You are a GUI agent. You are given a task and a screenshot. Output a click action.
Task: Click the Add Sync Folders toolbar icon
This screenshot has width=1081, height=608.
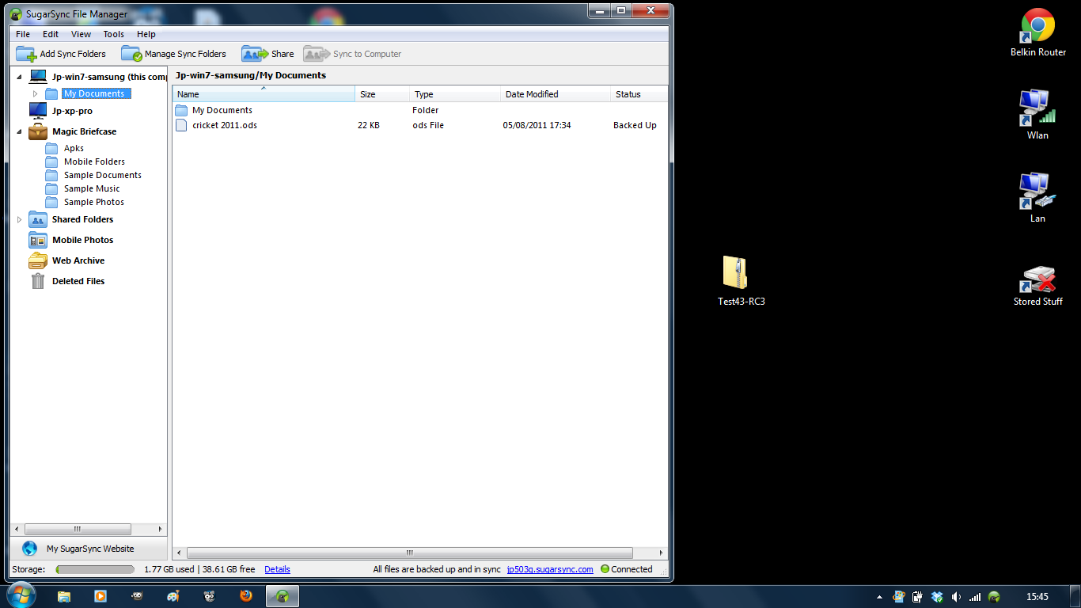tap(26, 54)
